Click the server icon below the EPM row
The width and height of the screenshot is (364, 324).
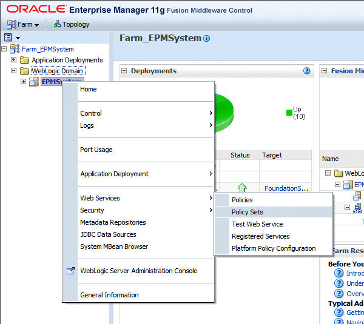[x=357, y=196]
